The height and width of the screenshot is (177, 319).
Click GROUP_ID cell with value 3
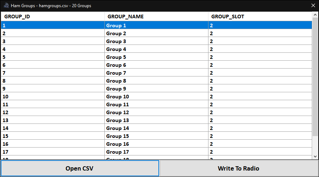[x=53, y=41]
